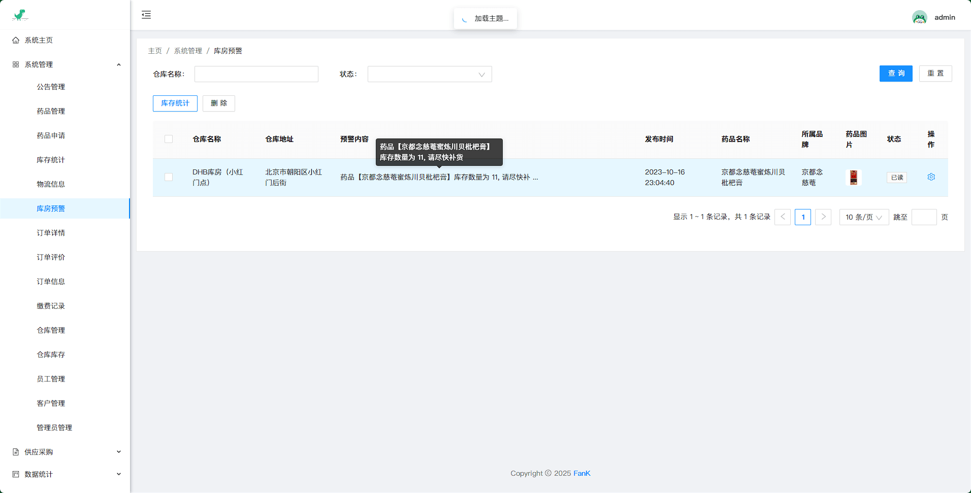Screen dimensions: 971x493
Task: Open the 10 条/页 page size selector
Action: (864, 217)
